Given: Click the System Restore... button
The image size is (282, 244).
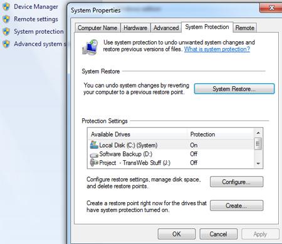Looking at the screenshot, I should pyautogui.click(x=234, y=89).
